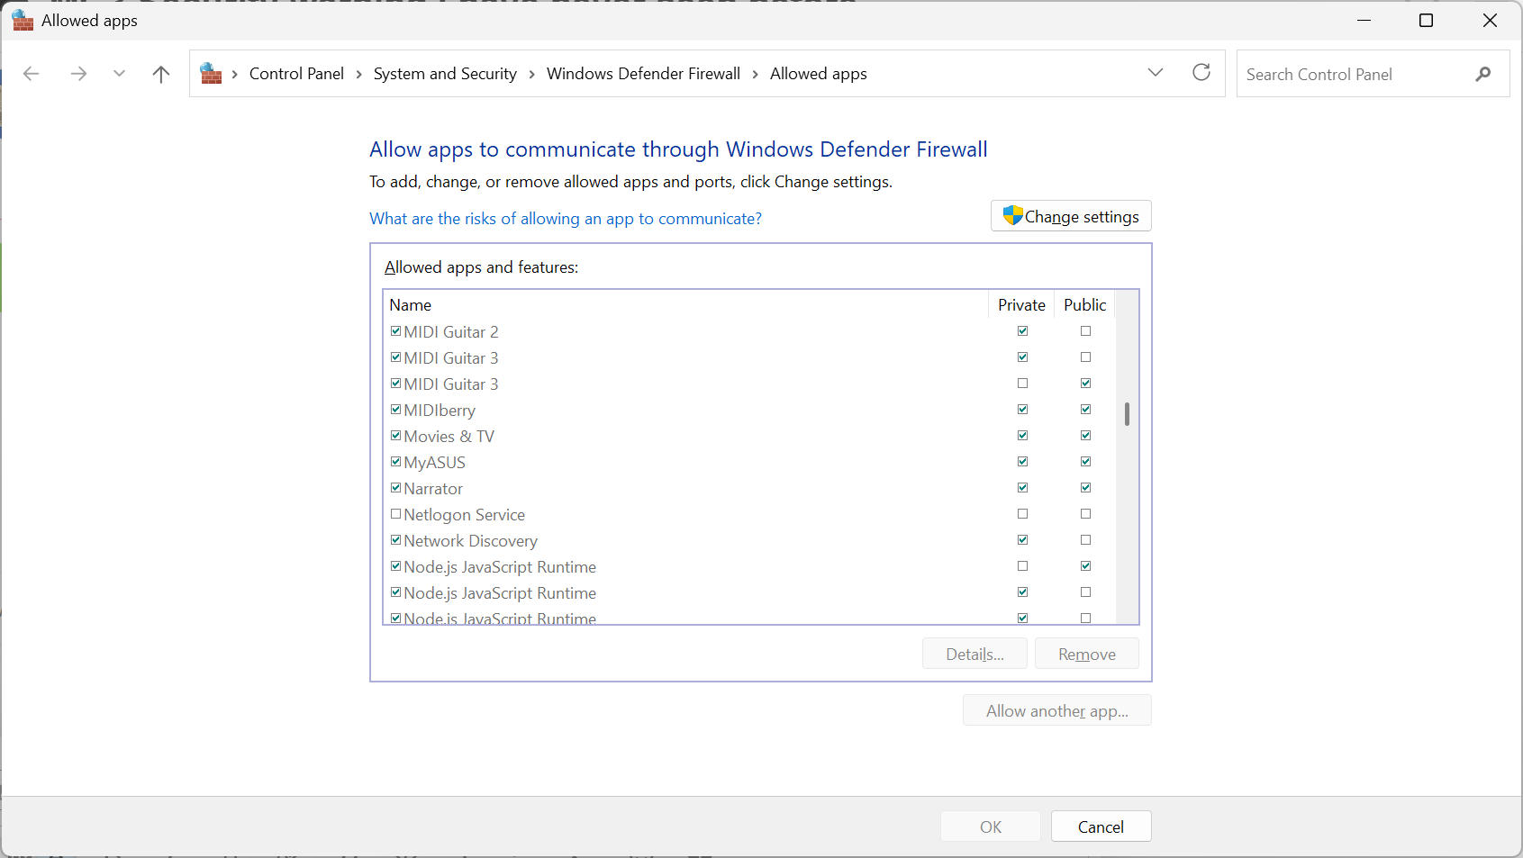
Task: Toggle Private checkbox for MIDIberry
Action: click(1022, 410)
